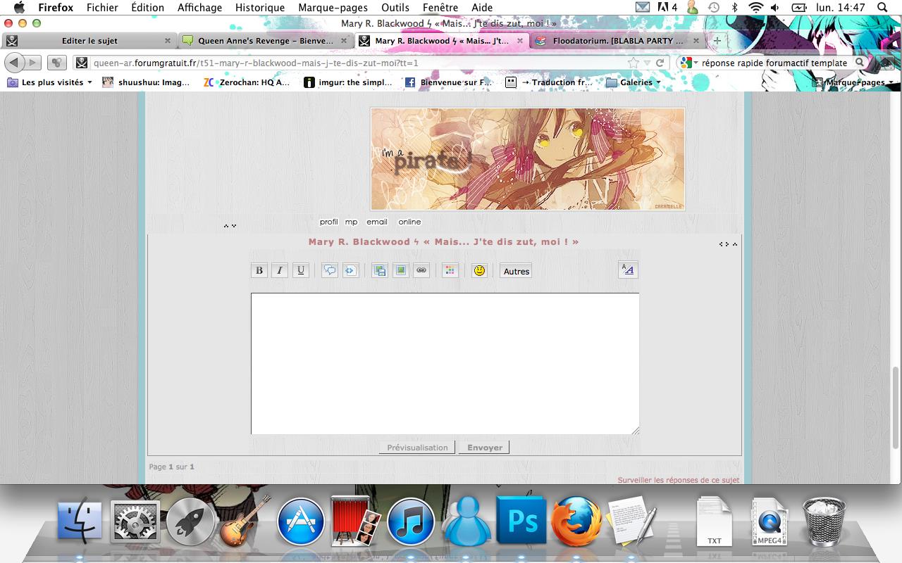Image resolution: width=902 pixels, height=563 pixels.
Task: Switch to the Queen Anne's Revenge tab
Action: 266,41
